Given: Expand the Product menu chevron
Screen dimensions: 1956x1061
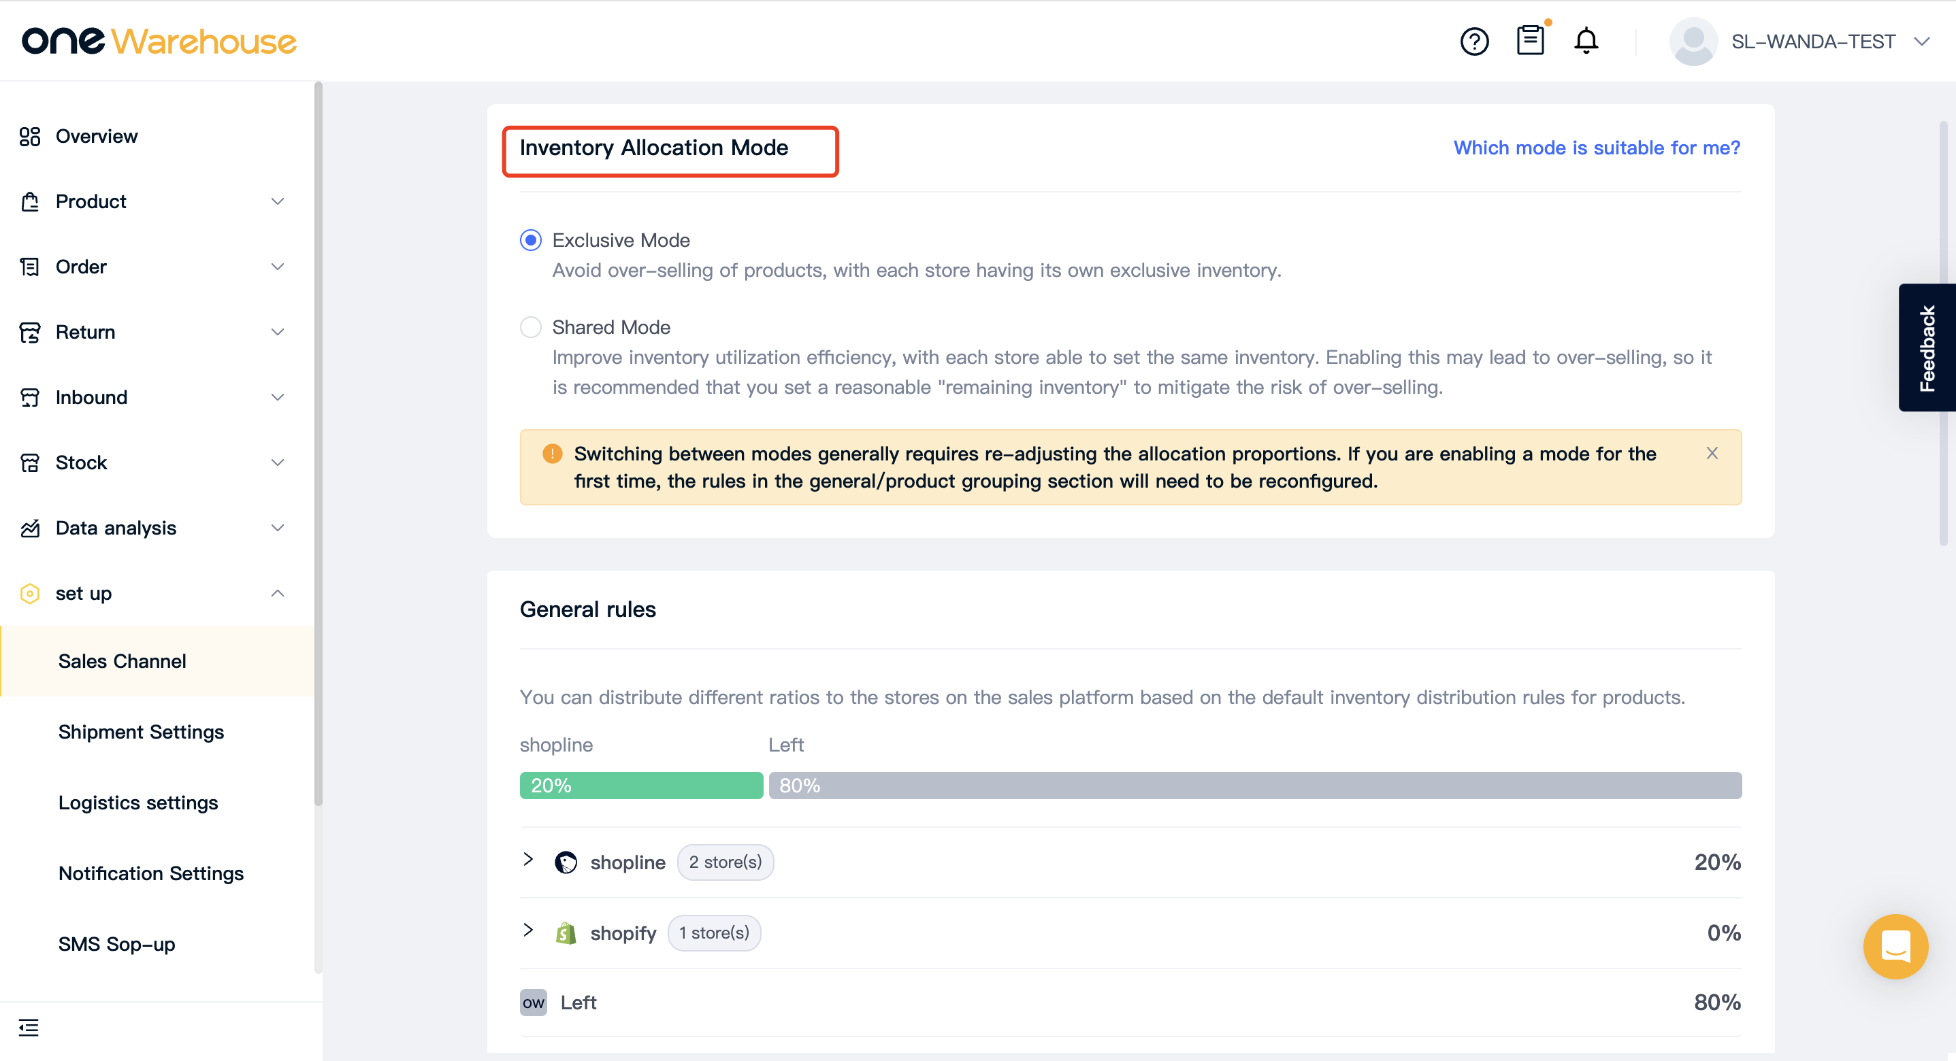Looking at the screenshot, I should pos(278,202).
